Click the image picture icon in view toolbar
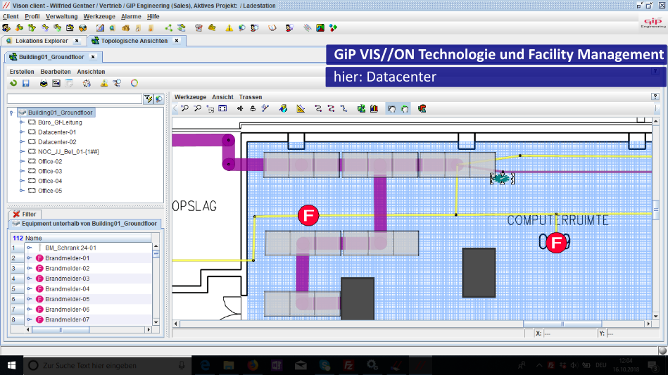 point(56,83)
